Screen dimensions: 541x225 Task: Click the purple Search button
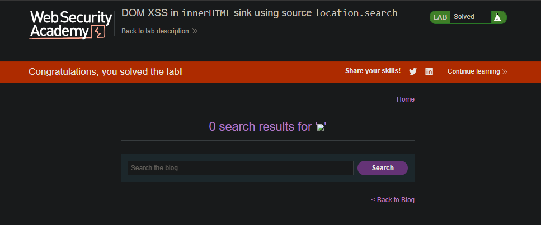tap(383, 168)
